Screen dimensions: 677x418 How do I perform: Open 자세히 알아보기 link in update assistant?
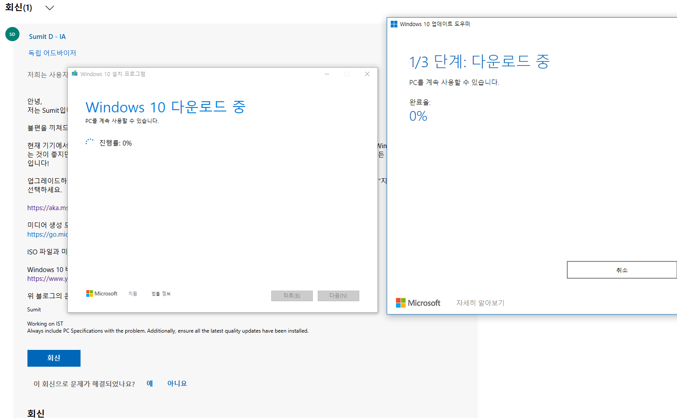click(x=481, y=303)
